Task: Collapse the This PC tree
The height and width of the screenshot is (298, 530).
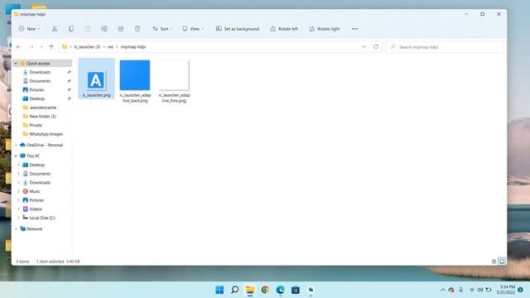Action: coord(16,156)
